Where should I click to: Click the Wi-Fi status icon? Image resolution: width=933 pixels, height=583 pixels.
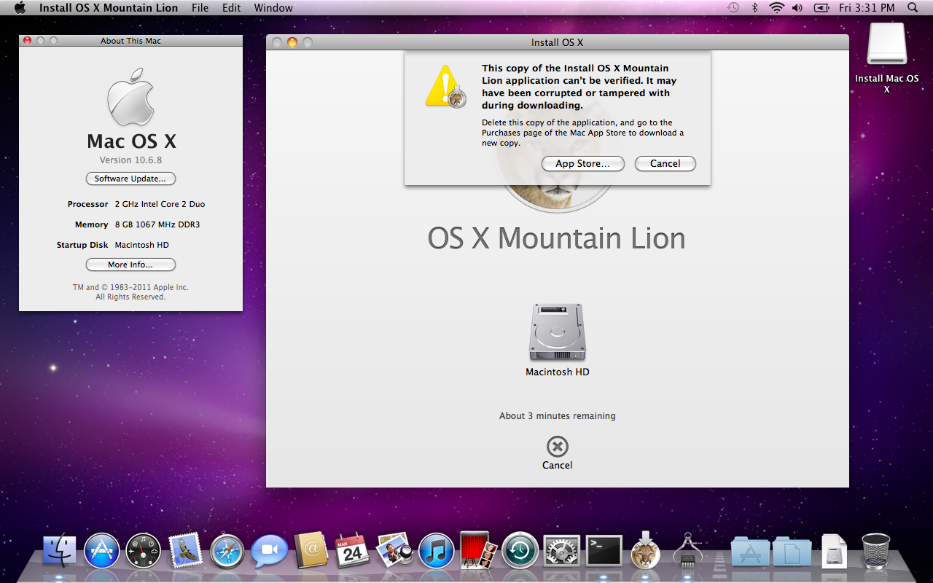pyautogui.click(x=777, y=8)
